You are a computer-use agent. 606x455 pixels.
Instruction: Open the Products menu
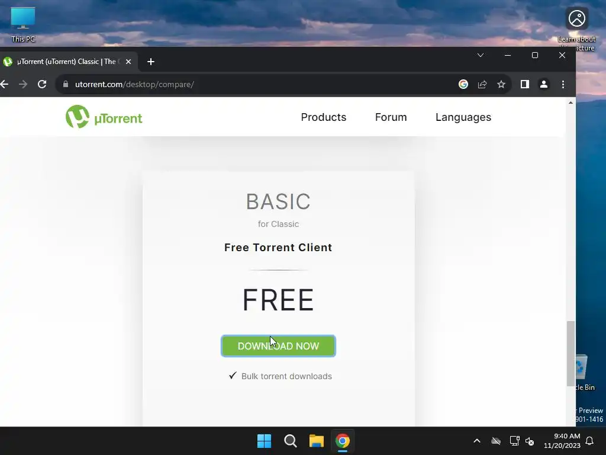(x=324, y=117)
